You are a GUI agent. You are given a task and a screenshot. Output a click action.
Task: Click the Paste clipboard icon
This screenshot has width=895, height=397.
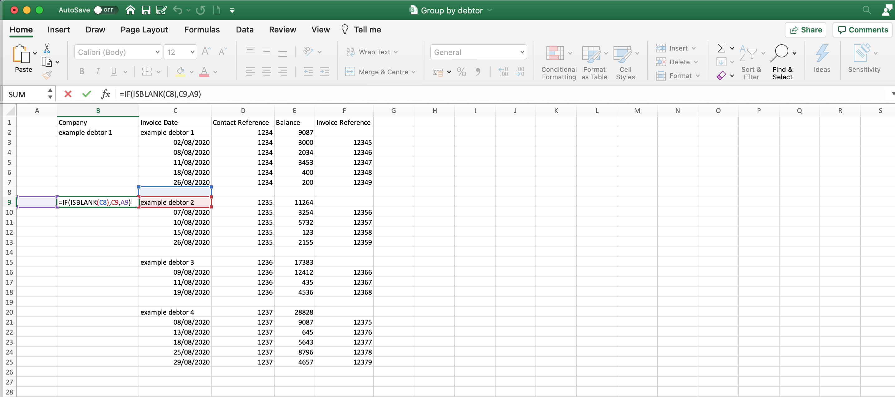(x=21, y=54)
